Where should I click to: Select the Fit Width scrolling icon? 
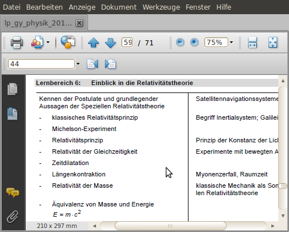tap(252, 43)
